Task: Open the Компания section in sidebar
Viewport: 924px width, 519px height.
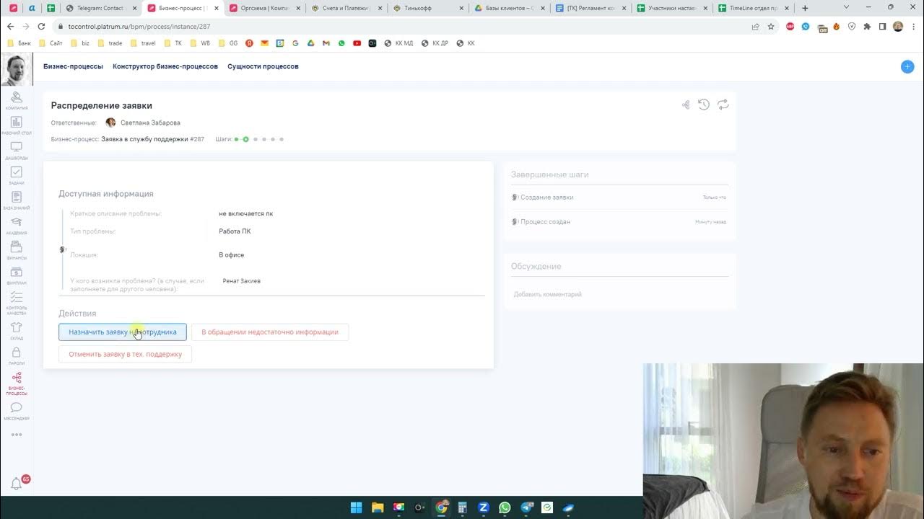Action: 17,100
